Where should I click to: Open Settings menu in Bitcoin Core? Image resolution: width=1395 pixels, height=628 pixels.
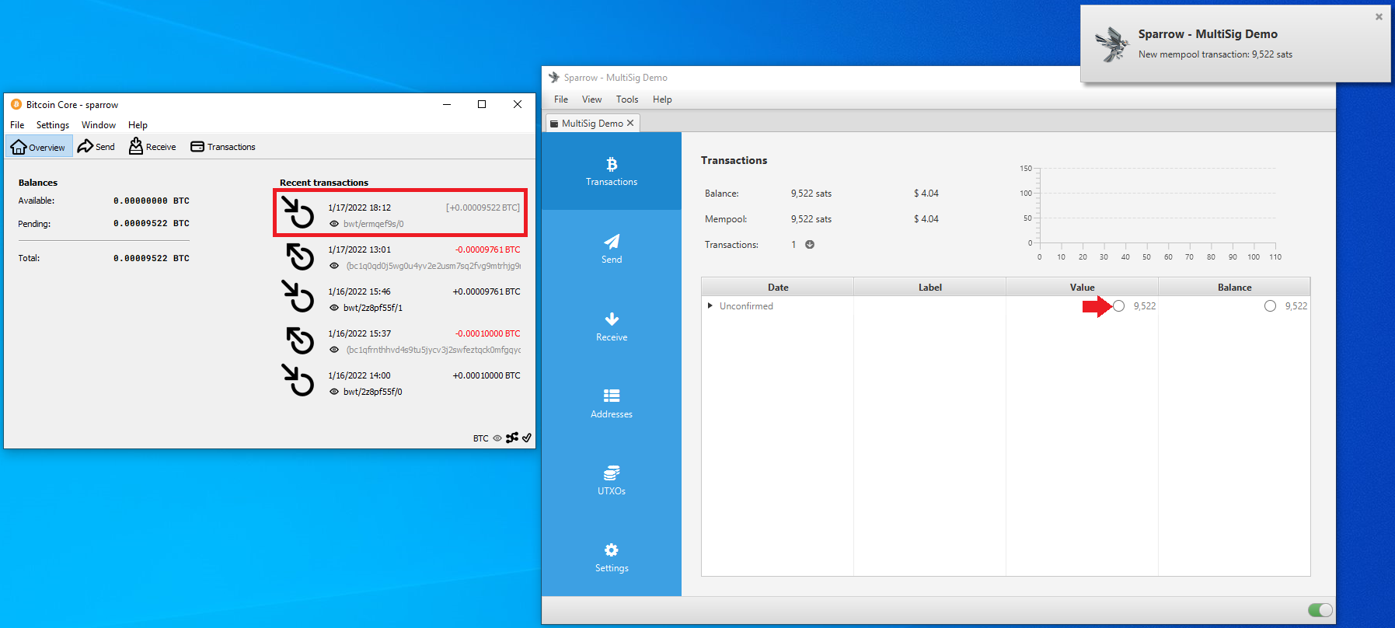coord(53,124)
